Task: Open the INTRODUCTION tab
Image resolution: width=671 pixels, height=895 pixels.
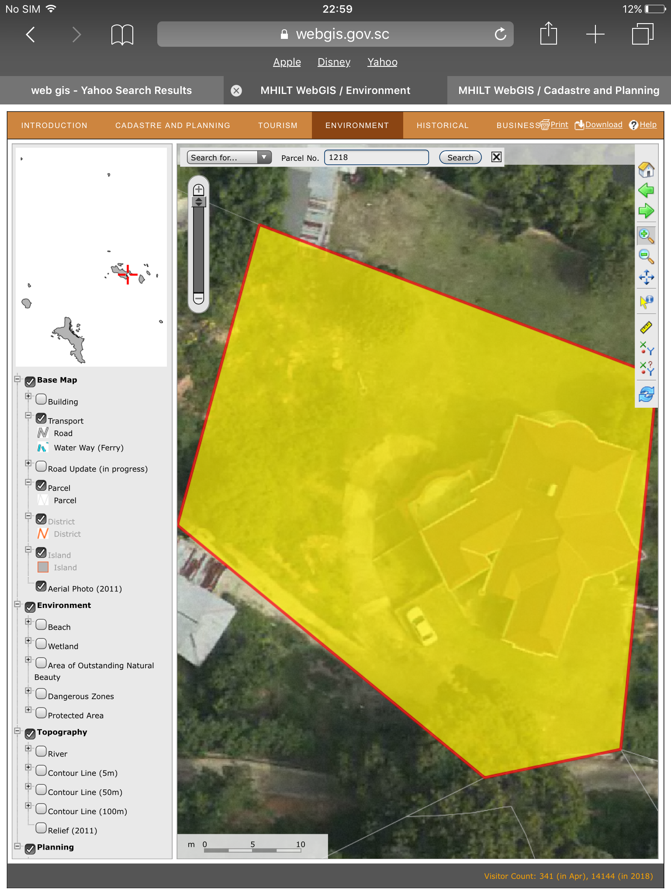Action: (x=54, y=125)
